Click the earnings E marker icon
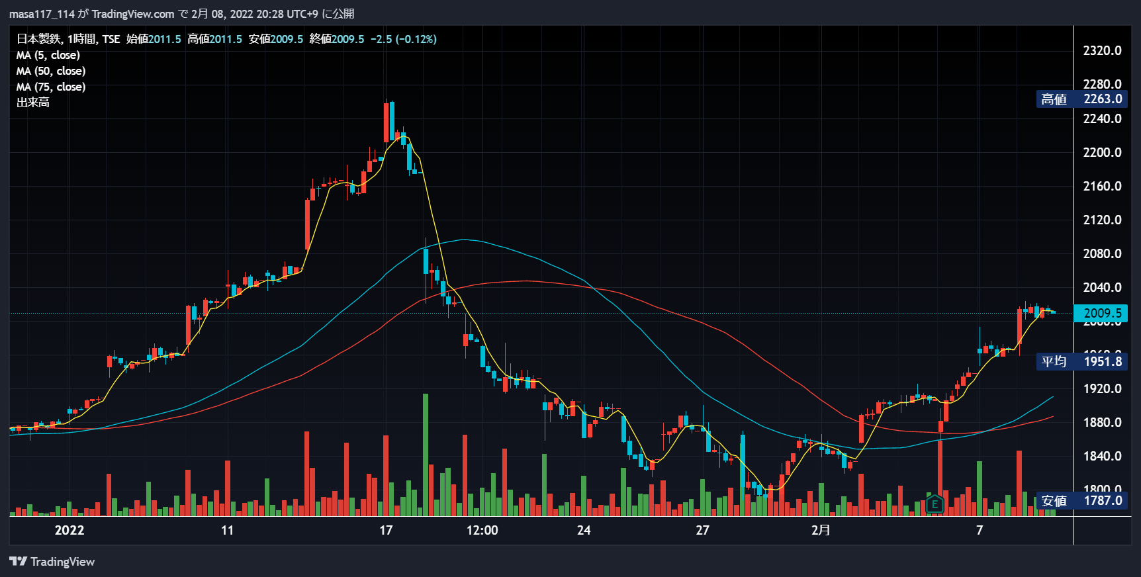Viewport: 1141px width, 577px height. (935, 504)
